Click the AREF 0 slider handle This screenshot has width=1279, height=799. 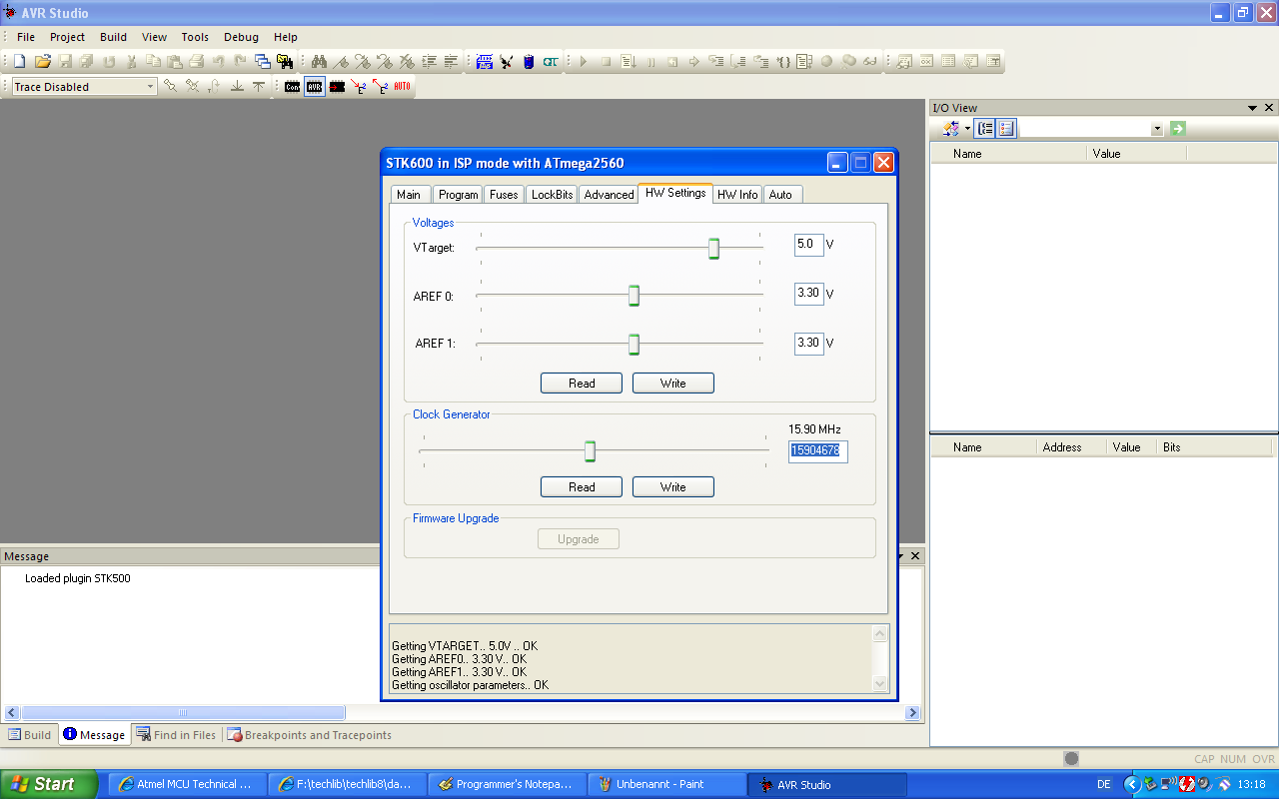pyautogui.click(x=634, y=296)
